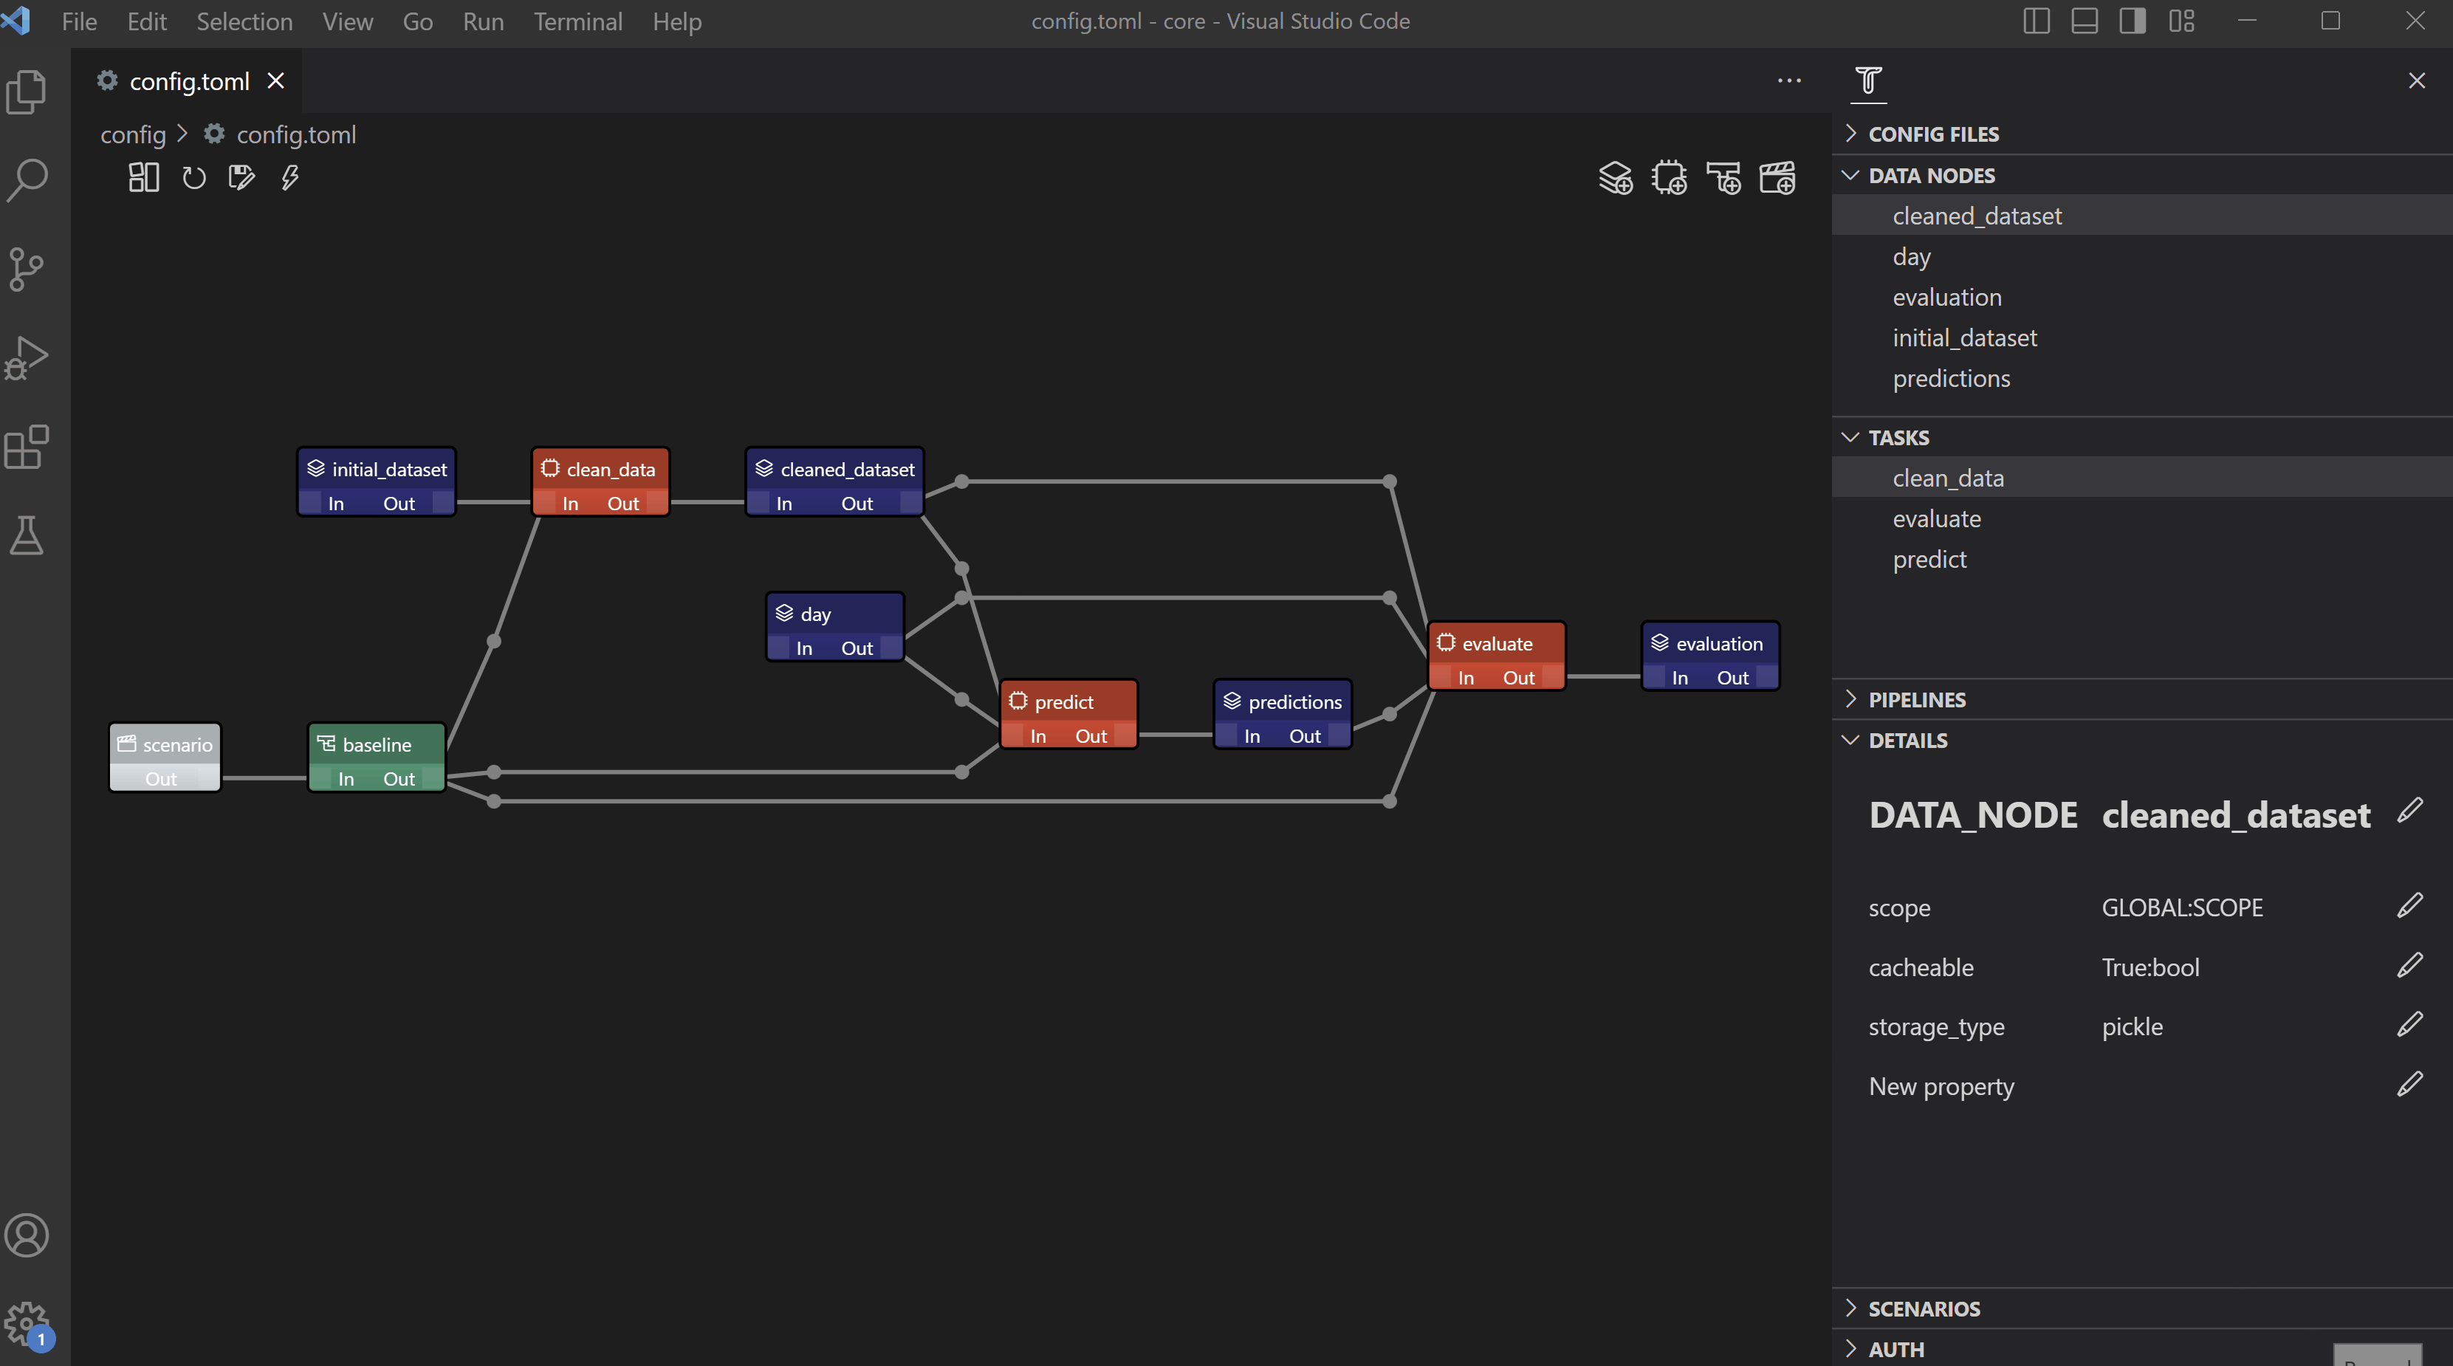The image size is (2453, 1366).
Task: Toggle the primary side bar layout icon
Action: [x=2036, y=21]
